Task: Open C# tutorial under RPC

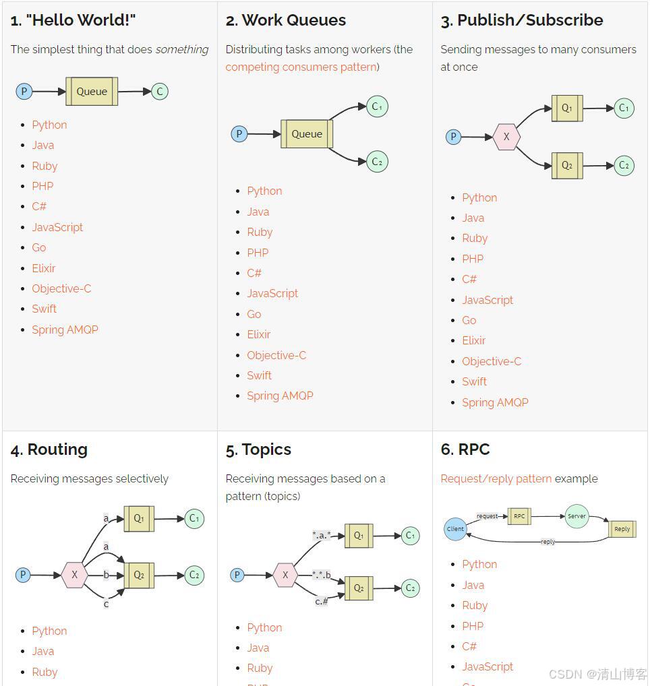Action: [469, 646]
